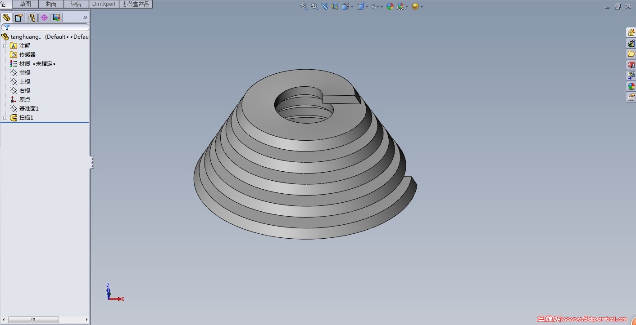
Task: Open the View Palette task pane tab
Action: [631, 76]
